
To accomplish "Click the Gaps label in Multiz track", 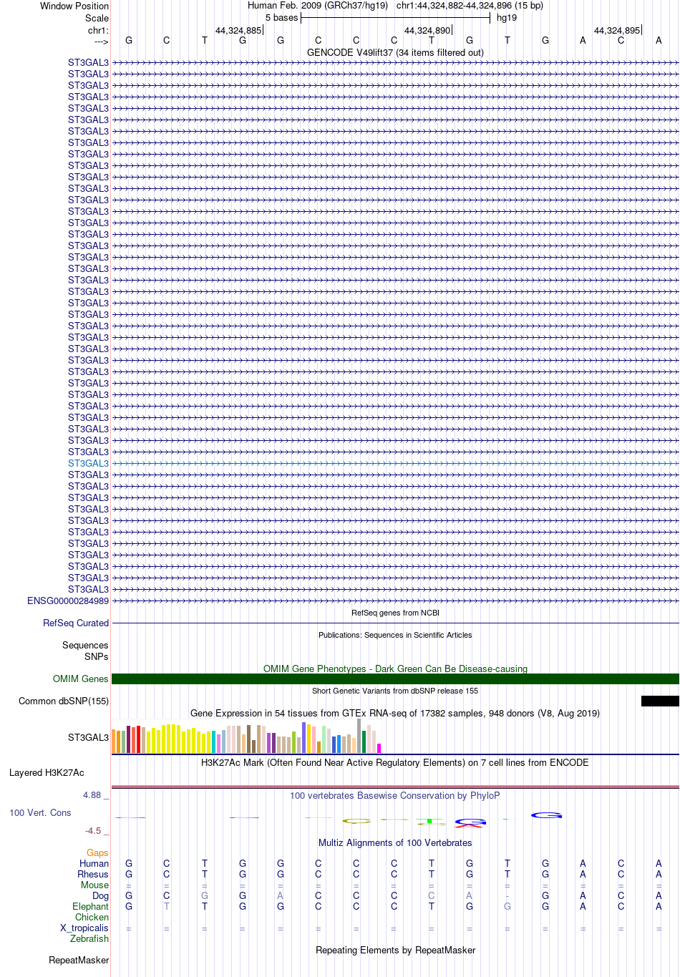I will click(97, 852).
